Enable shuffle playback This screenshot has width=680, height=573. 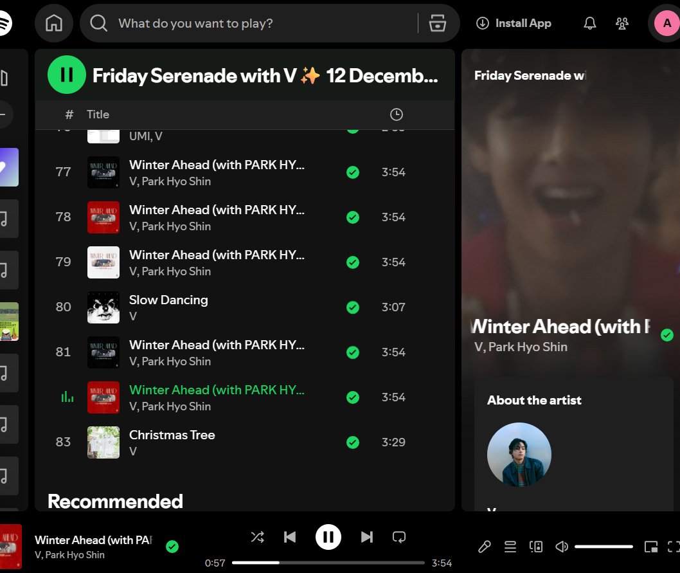click(x=257, y=536)
